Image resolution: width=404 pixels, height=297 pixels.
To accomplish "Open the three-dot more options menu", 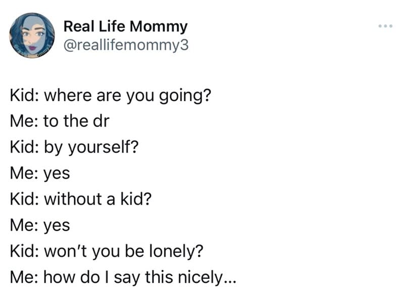I will pos(385,26).
